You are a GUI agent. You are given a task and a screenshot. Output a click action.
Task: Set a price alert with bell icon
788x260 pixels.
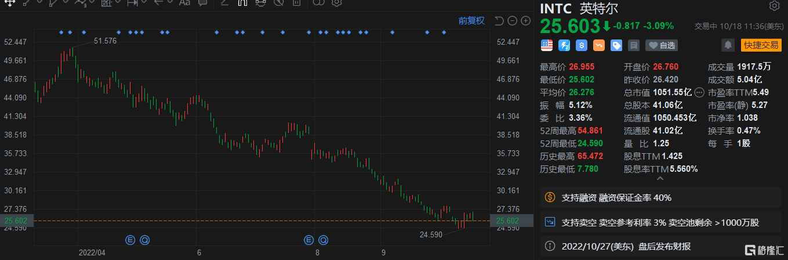728,45
